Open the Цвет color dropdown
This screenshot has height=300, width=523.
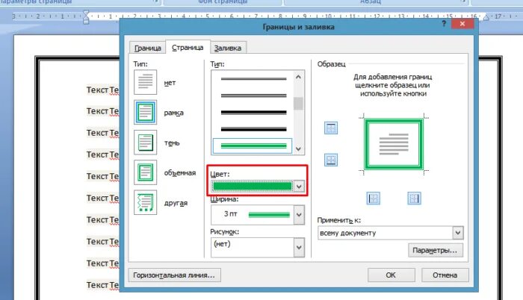[299, 186]
